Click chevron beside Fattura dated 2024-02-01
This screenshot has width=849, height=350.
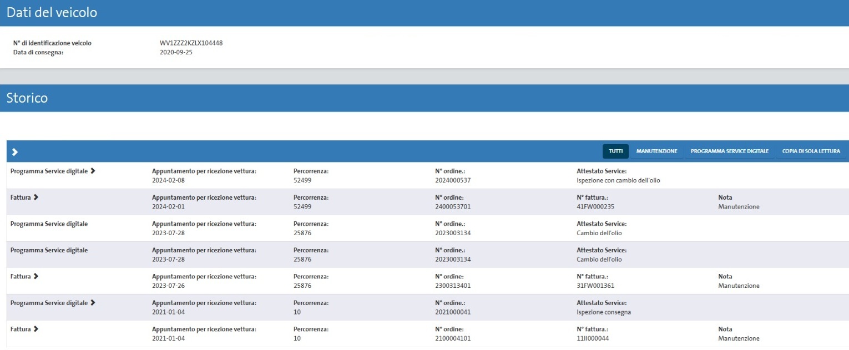click(x=36, y=197)
